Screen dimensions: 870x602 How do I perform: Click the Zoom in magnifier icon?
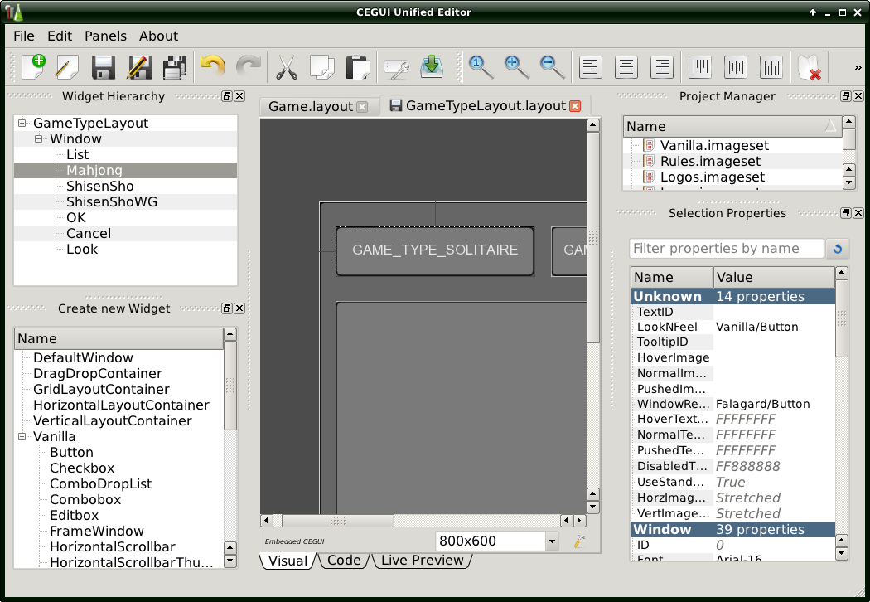[517, 66]
